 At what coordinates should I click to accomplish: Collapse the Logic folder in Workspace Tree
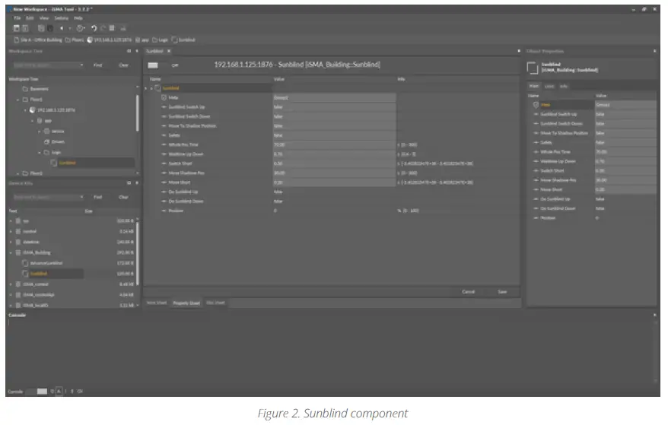pyautogui.click(x=40, y=153)
